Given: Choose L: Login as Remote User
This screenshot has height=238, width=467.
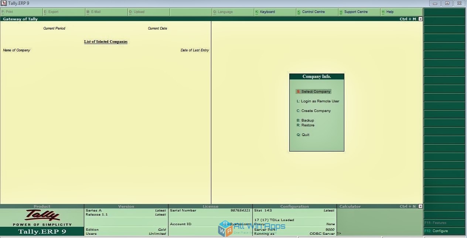Looking at the screenshot, I should (318, 101).
